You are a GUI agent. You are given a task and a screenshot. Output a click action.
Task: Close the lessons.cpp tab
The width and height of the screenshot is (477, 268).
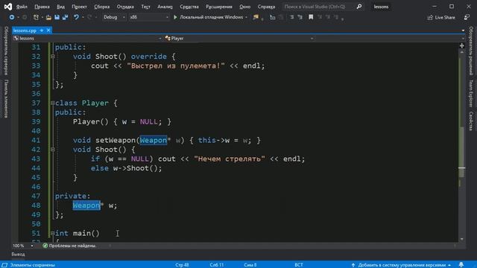tap(48, 31)
